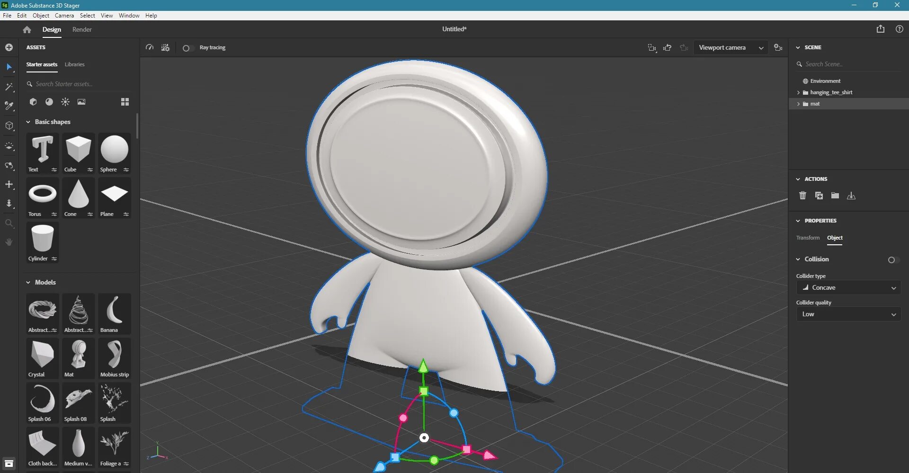Click the green Y-axis move arrow gizmo
This screenshot has width=909, height=473.
pyautogui.click(x=423, y=366)
